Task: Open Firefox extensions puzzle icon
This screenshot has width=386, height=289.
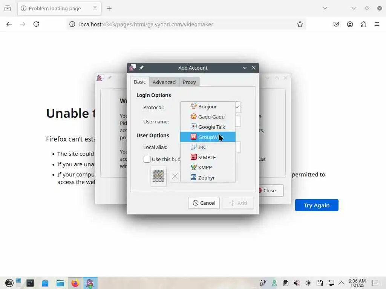Action: tap(364, 24)
